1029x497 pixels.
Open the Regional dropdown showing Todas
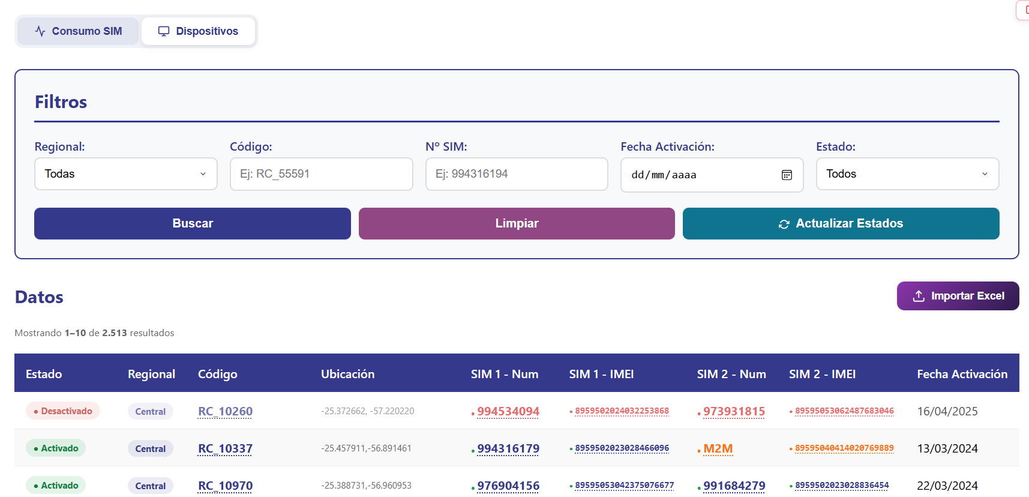point(126,173)
